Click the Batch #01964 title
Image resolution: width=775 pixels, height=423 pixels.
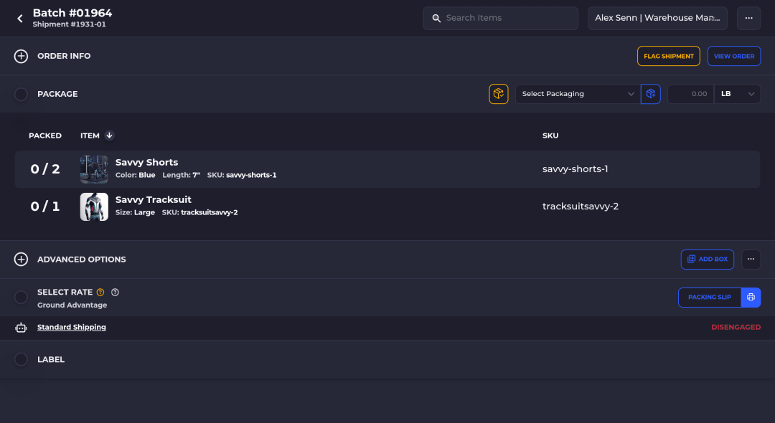coord(72,14)
